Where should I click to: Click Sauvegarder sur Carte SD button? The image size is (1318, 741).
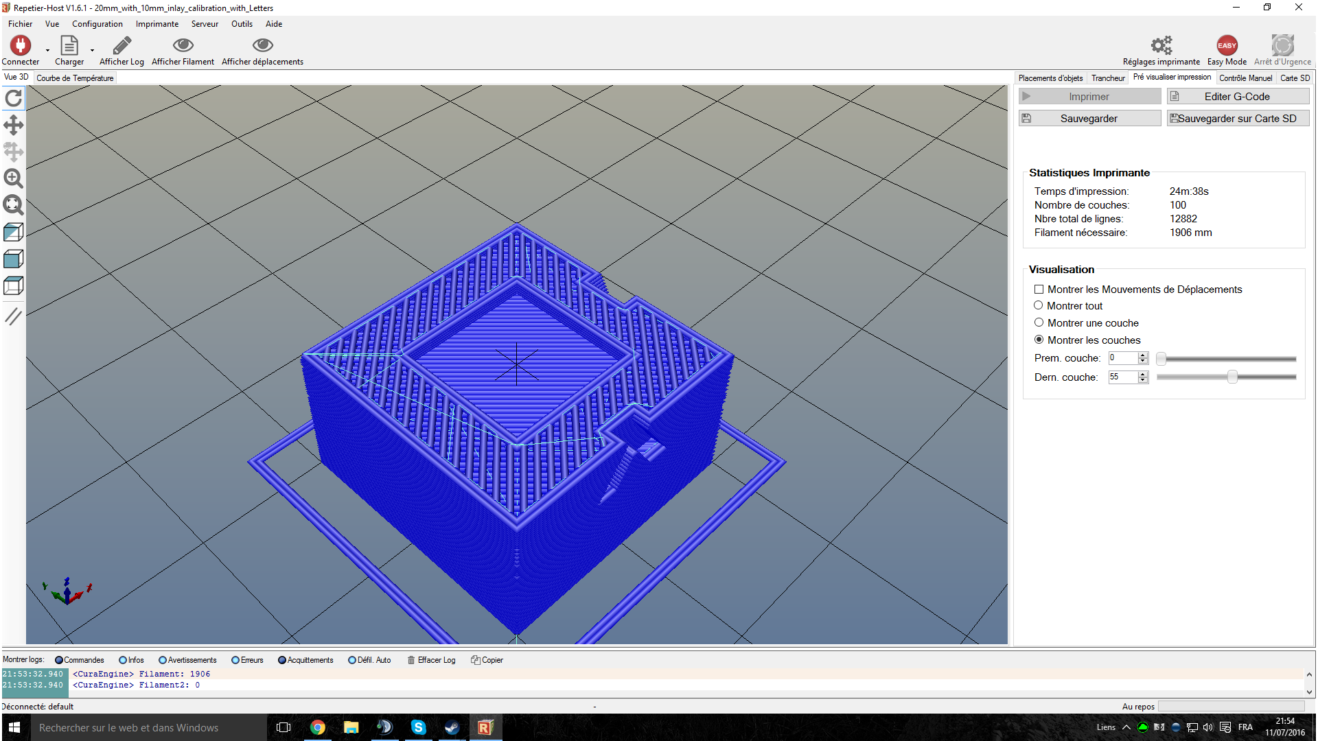click(1237, 119)
